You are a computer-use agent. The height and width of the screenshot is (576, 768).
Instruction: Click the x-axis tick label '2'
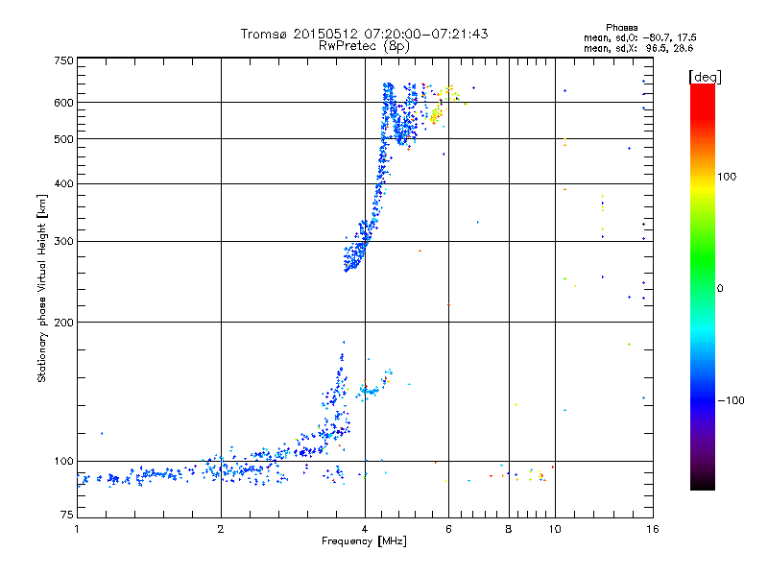221,529
